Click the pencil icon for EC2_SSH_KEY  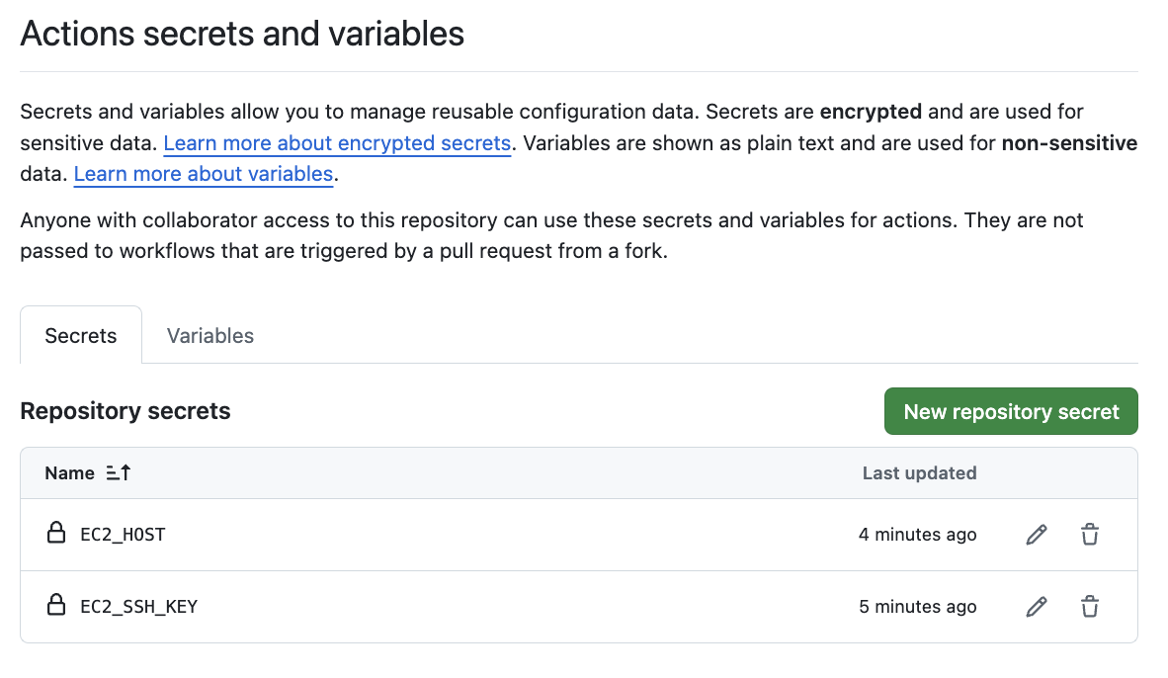(x=1036, y=607)
